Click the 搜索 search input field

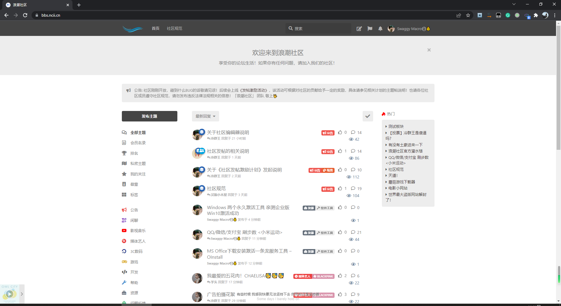click(318, 28)
